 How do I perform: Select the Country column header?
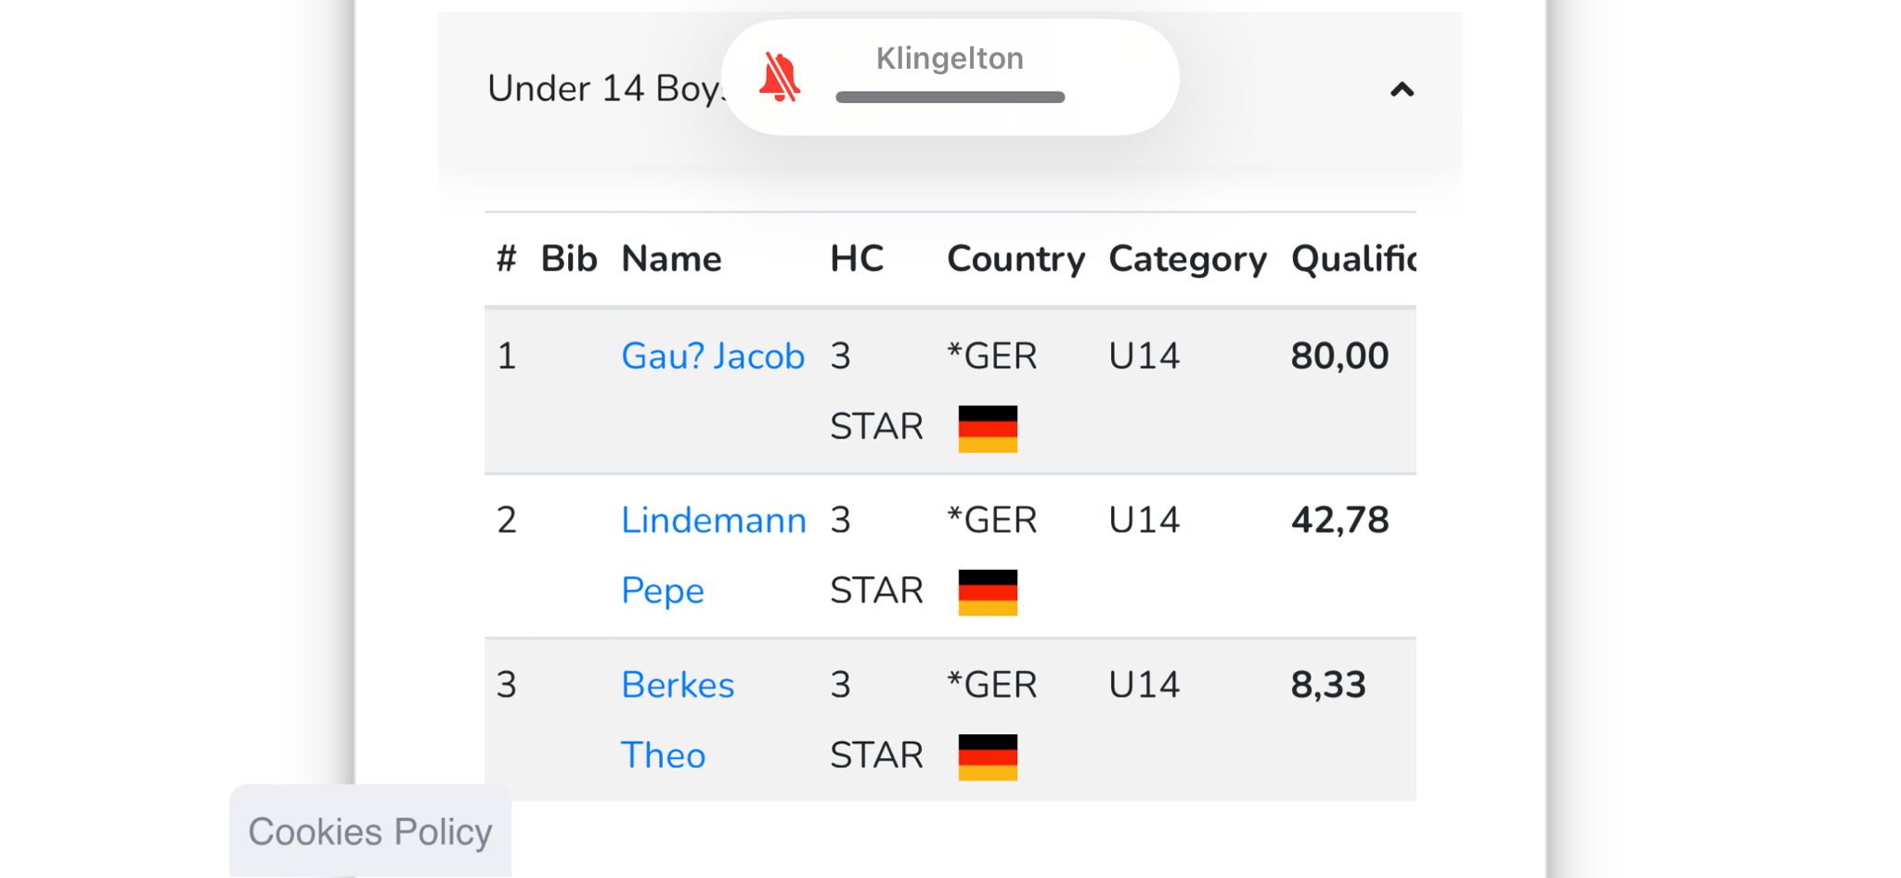tap(1015, 259)
